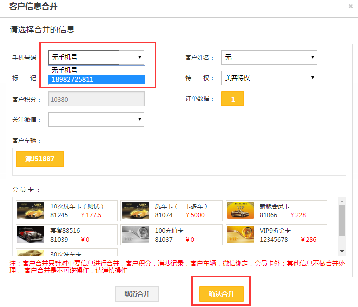Click the 取消合并 button

coord(137,294)
